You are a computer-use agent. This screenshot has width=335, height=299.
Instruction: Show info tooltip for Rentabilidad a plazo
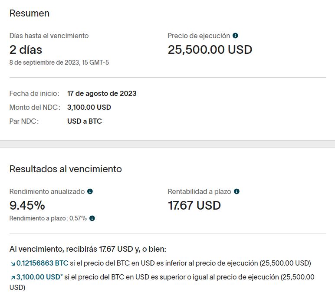tap(236, 191)
